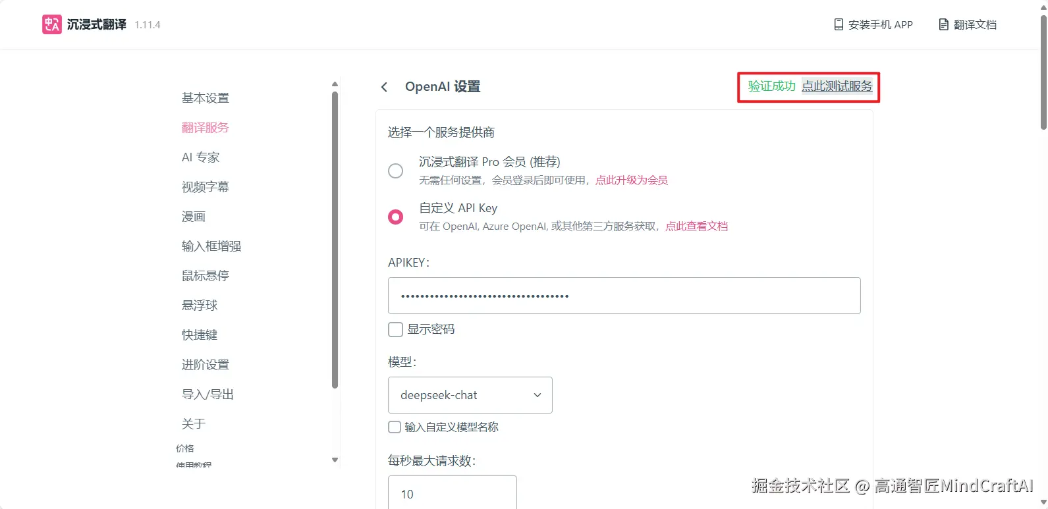Click the 点此查看文档 link
The width and height of the screenshot is (1048, 509).
tap(697, 227)
